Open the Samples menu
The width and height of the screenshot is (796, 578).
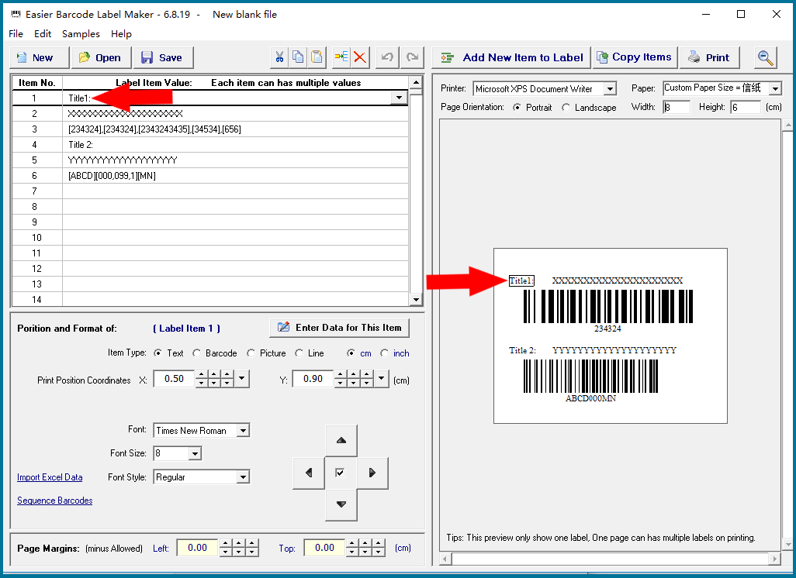point(81,34)
